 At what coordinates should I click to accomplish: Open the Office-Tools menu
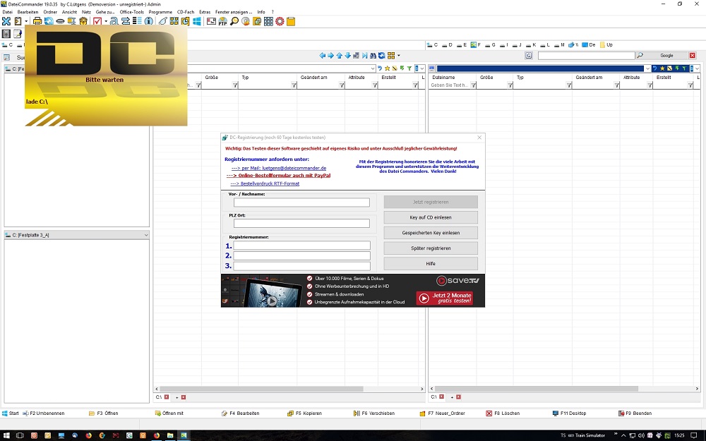tap(131, 12)
